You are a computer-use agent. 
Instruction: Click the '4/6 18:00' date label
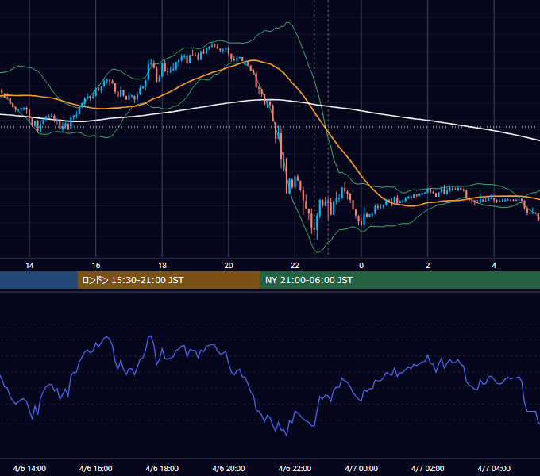click(x=162, y=469)
